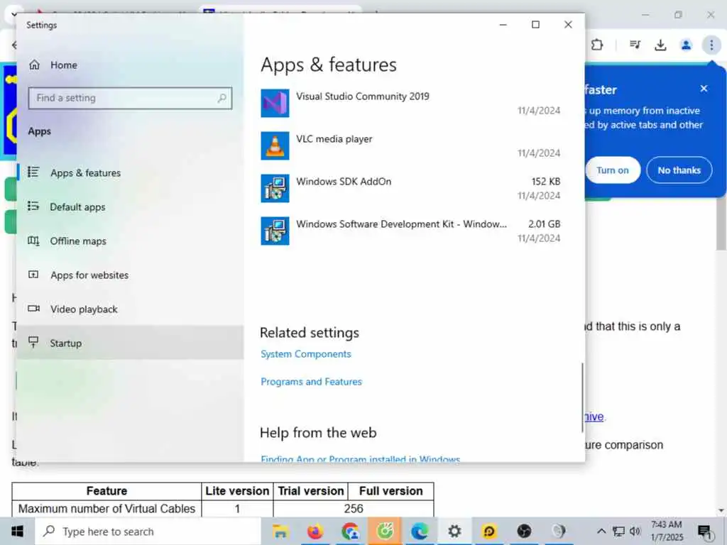Image resolution: width=727 pixels, height=545 pixels.
Task: Click Maximum number of Virtual Cables cell
Action: [106, 508]
